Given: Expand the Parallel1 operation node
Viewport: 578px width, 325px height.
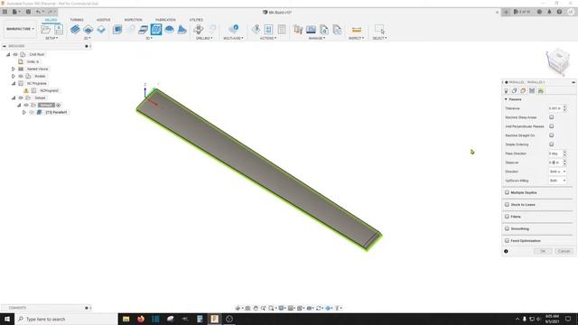Looking at the screenshot, I should 24,112.
